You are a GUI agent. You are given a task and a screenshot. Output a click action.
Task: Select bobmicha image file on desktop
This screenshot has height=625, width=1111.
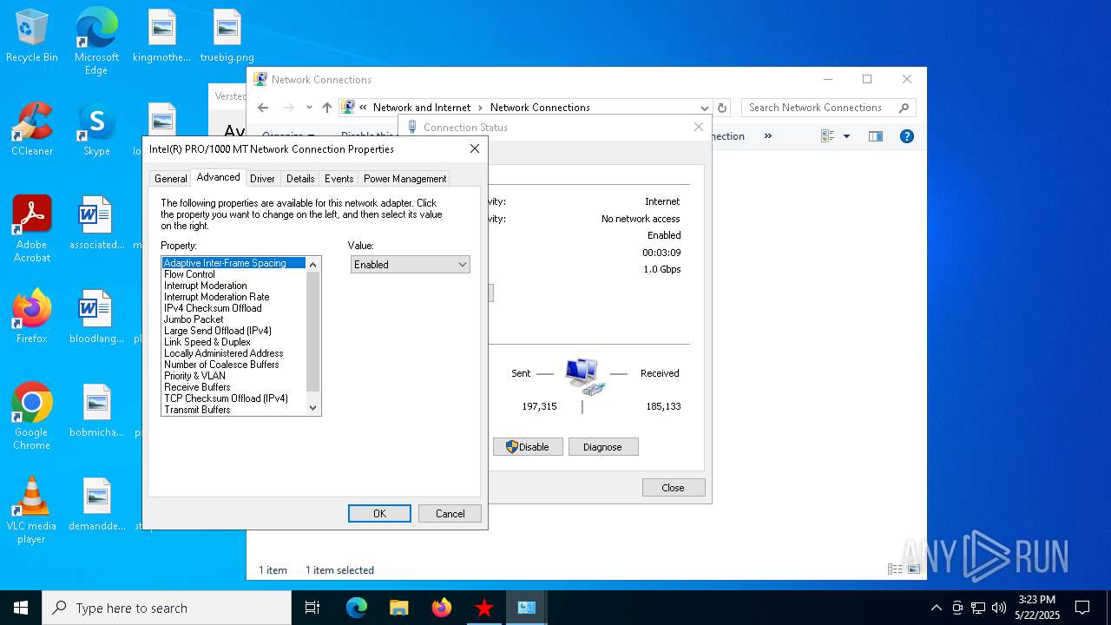96,411
